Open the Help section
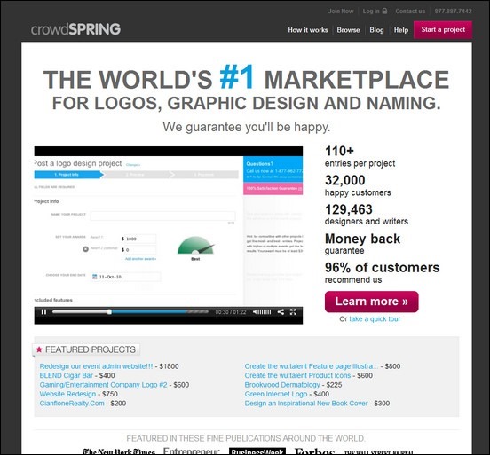Image resolution: width=490 pixels, height=455 pixels. point(401,30)
